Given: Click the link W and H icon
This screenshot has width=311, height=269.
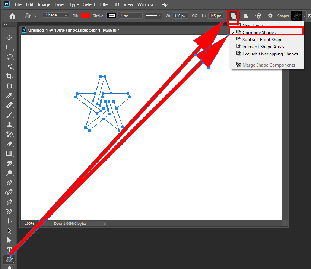Looking at the screenshot, I should click(194, 16).
